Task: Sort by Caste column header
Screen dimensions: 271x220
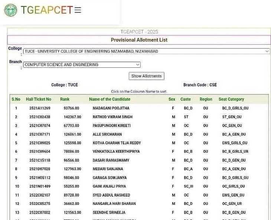Action: pos(185,99)
